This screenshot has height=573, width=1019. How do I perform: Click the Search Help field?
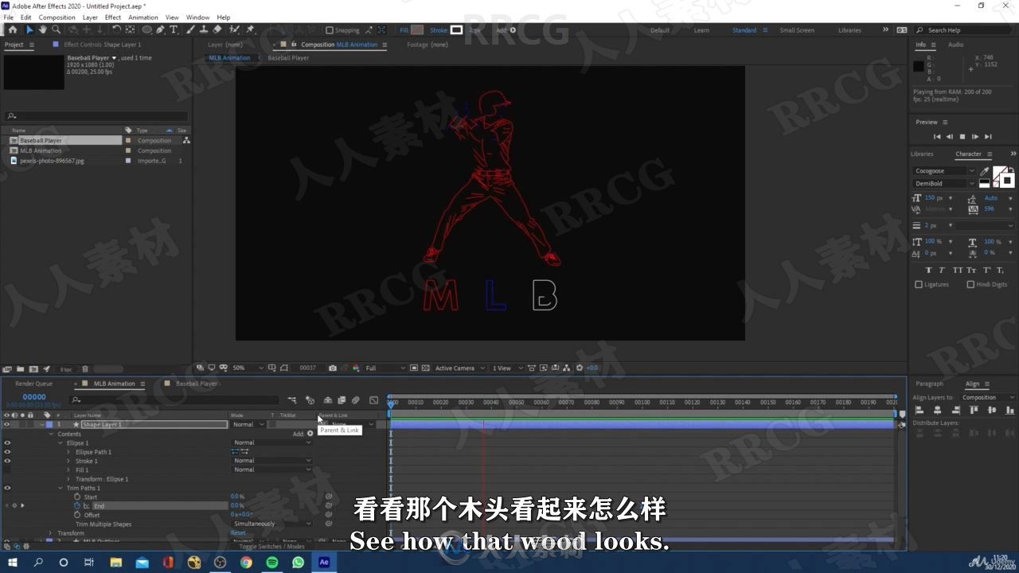(x=962, y=30)
